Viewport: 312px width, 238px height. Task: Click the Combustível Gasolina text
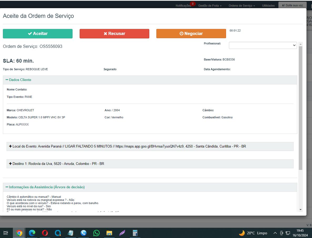(217, 118)
